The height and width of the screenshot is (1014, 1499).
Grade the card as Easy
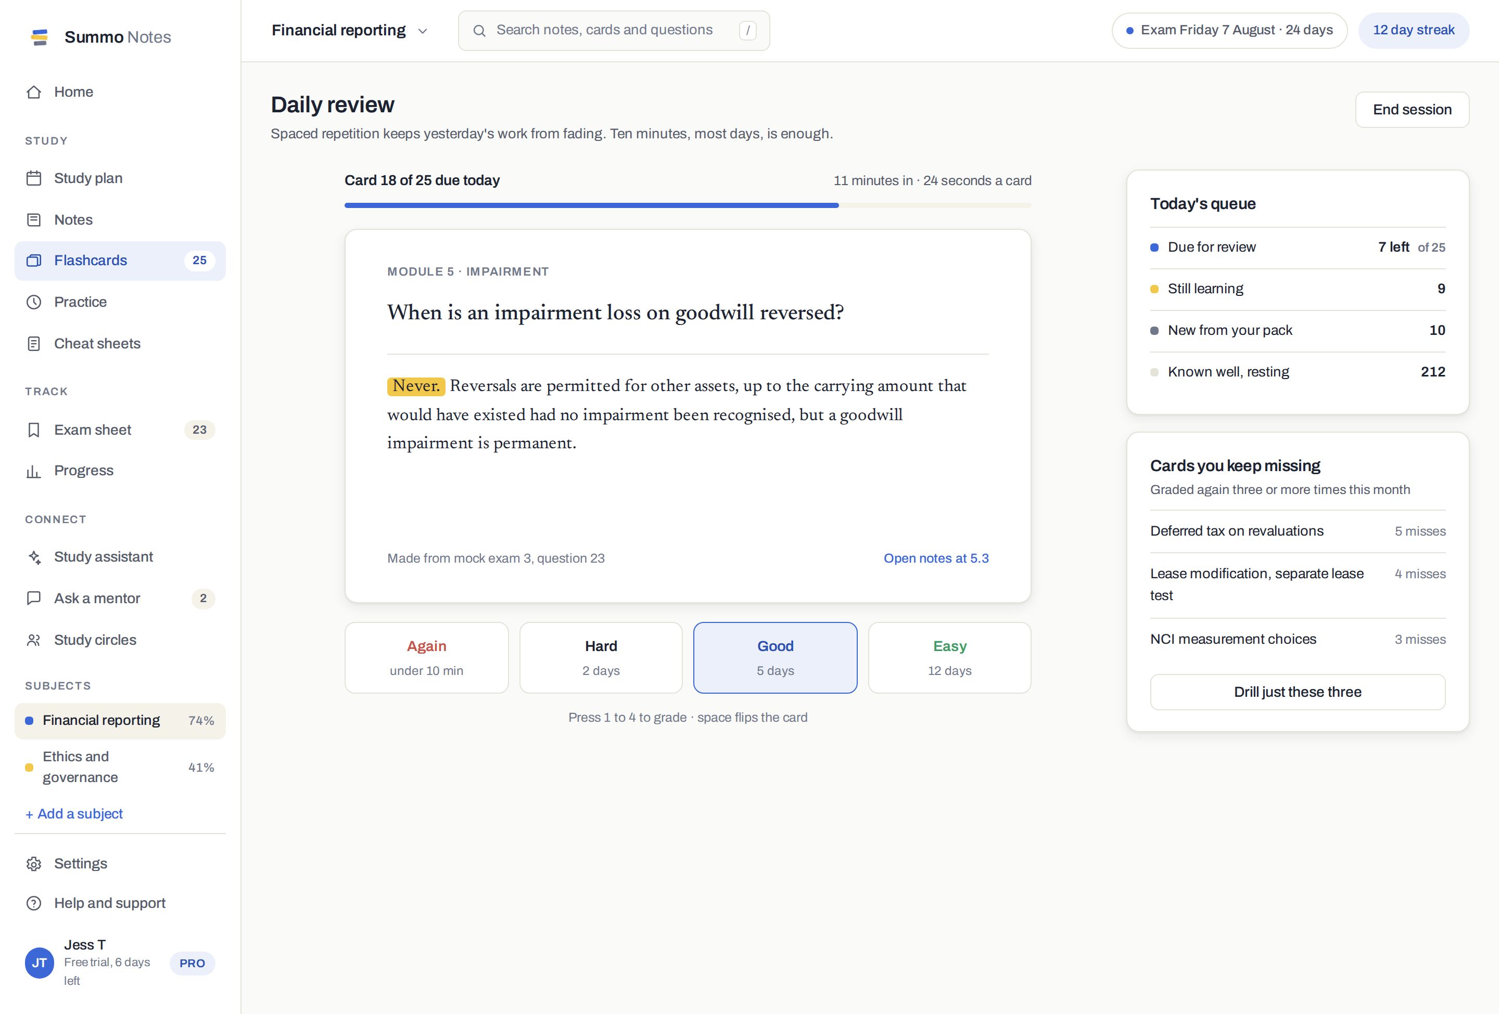pyautogui.click(x=949, y=658)
